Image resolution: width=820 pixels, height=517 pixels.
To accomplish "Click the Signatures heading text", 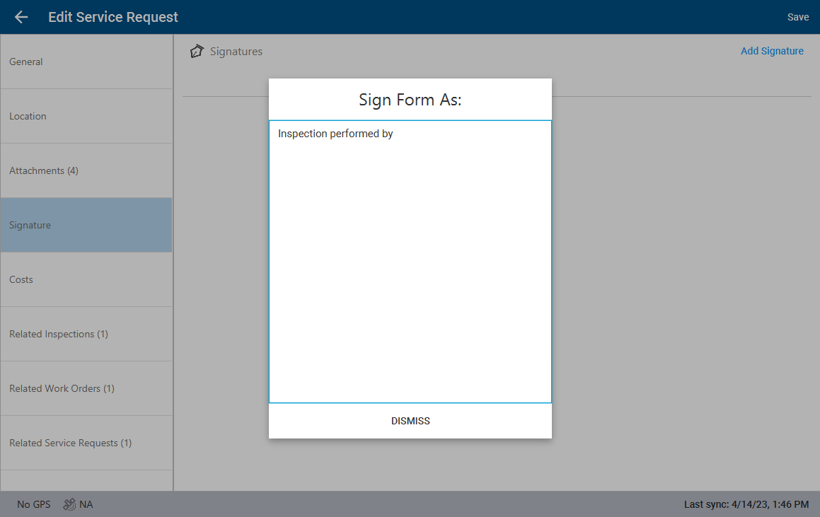I will coord(236,52).
